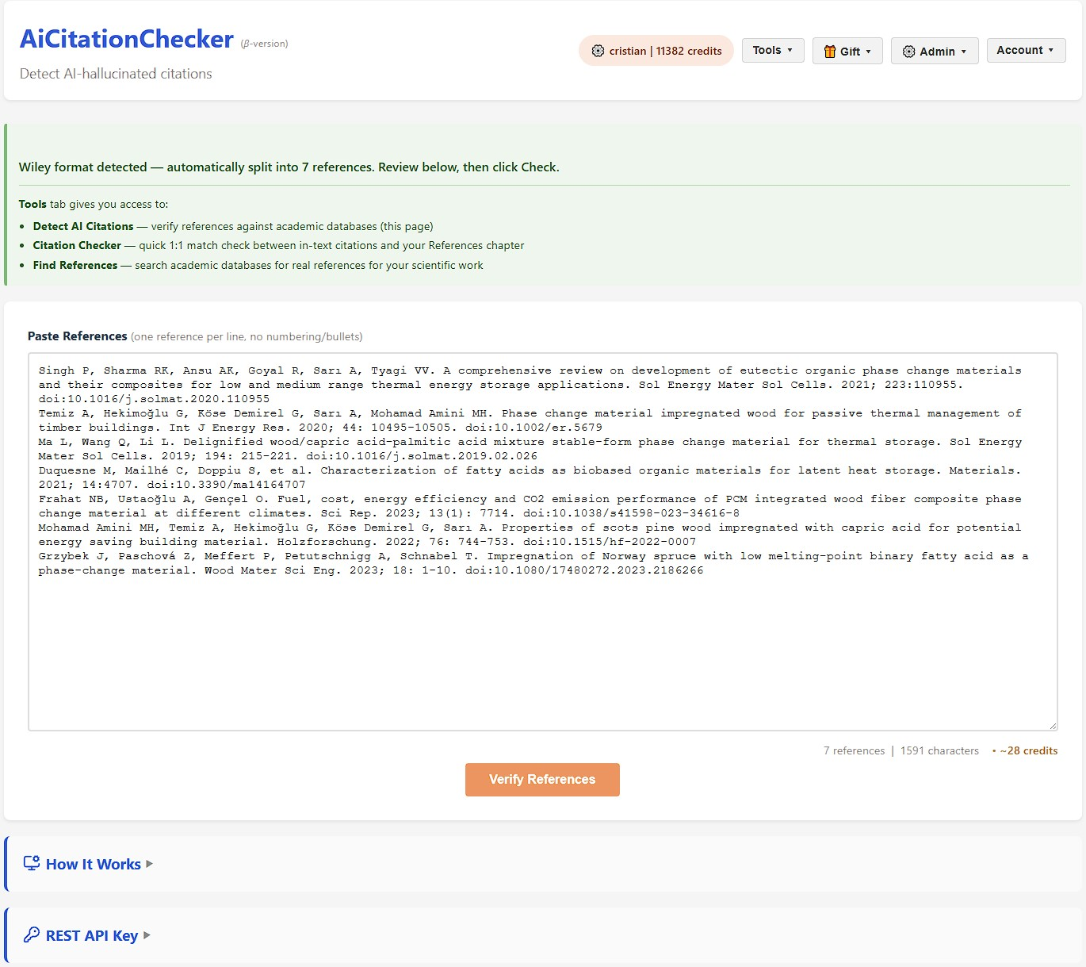Open the Citation Checker link

point(77,245)
